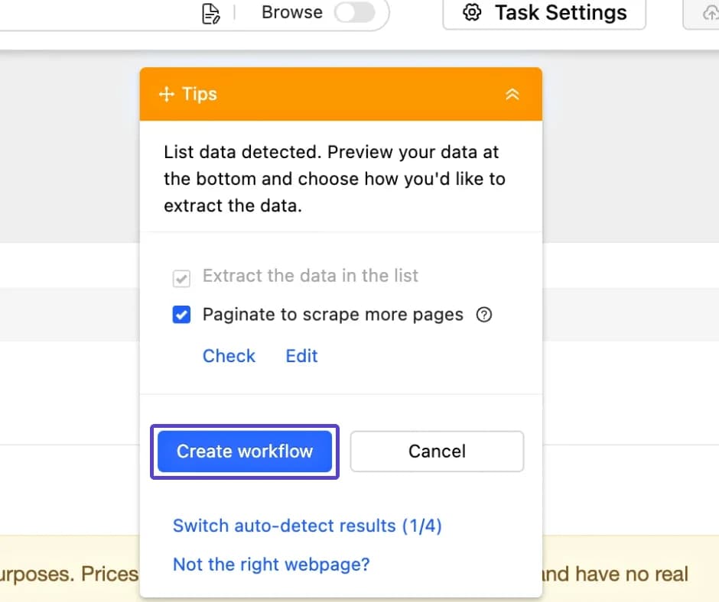Image resolution: width=719 pixels, height=602 pixels.
Task: Collapse the Tips panel with double chevron
Action: 512,94
